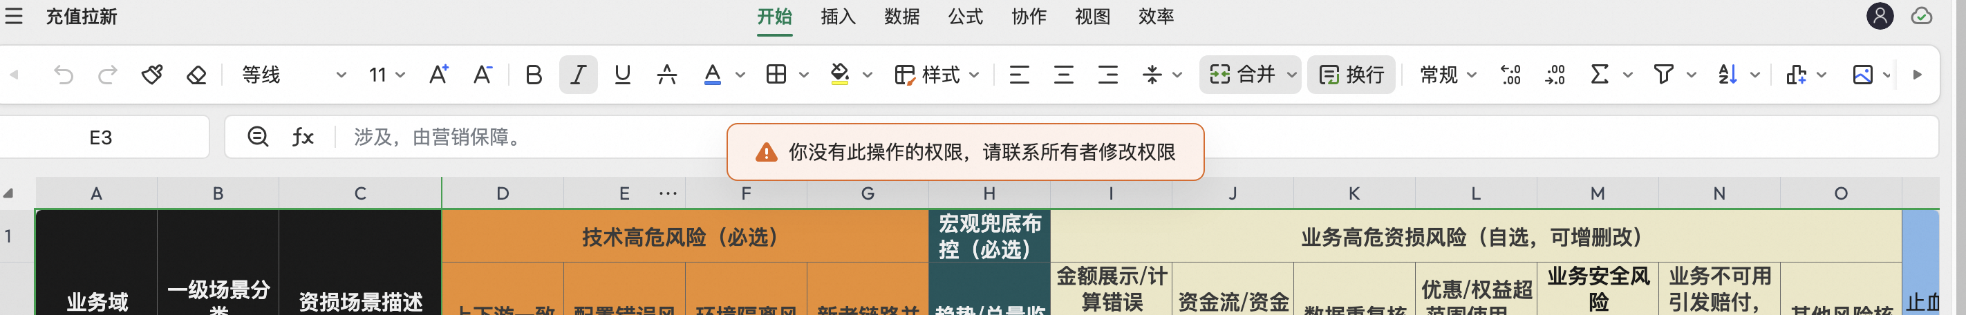Switch to the 公式 tab
The height and width of the screenshot is (315, 1966).
pos(966,17)
